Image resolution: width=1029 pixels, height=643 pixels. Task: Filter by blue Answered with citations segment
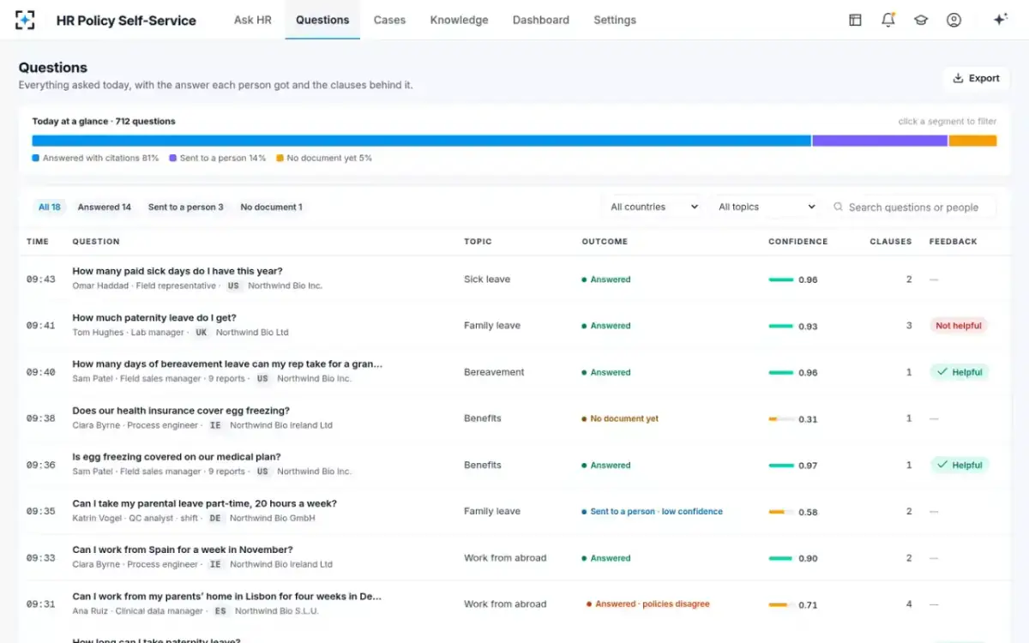pos(421,141)
